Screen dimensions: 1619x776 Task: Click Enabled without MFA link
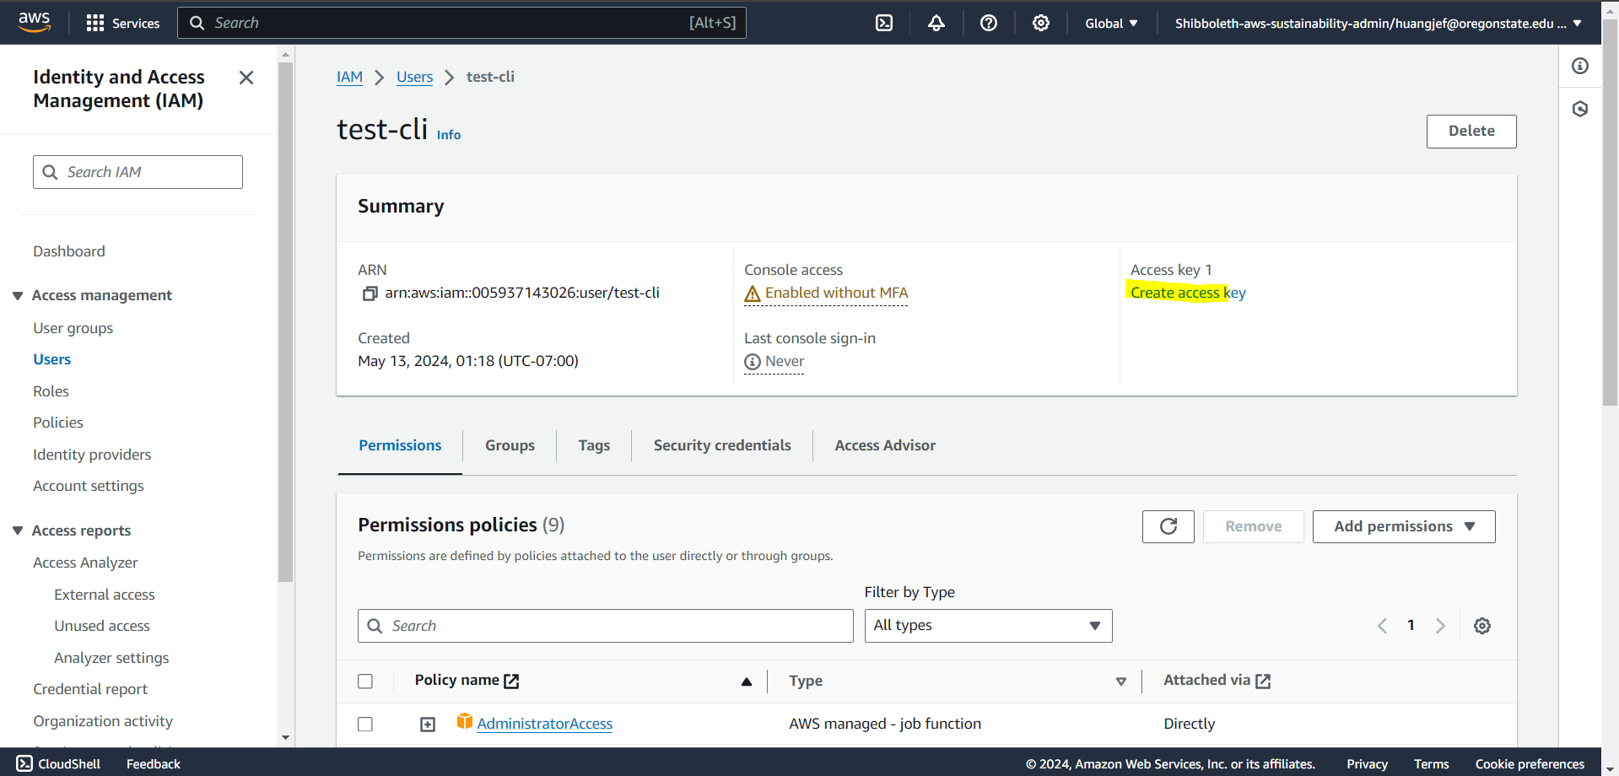click(837, 293)
